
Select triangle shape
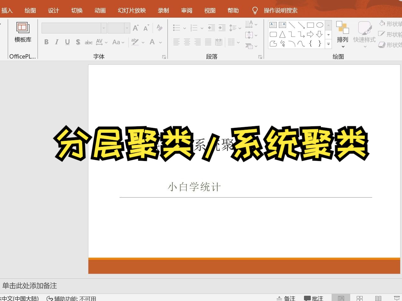(282, 34)
